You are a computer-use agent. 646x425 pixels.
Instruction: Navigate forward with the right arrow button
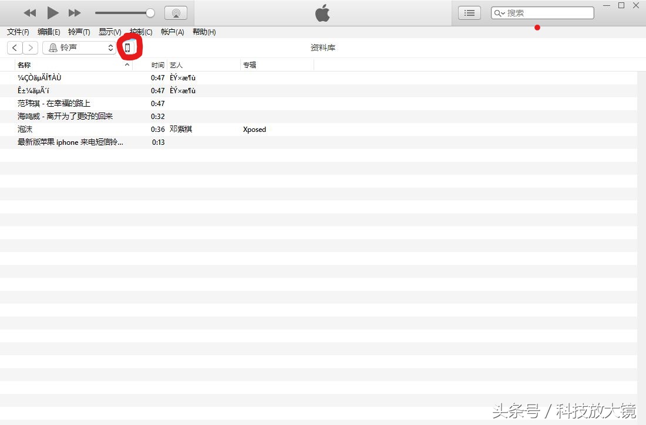pos(31,48)
